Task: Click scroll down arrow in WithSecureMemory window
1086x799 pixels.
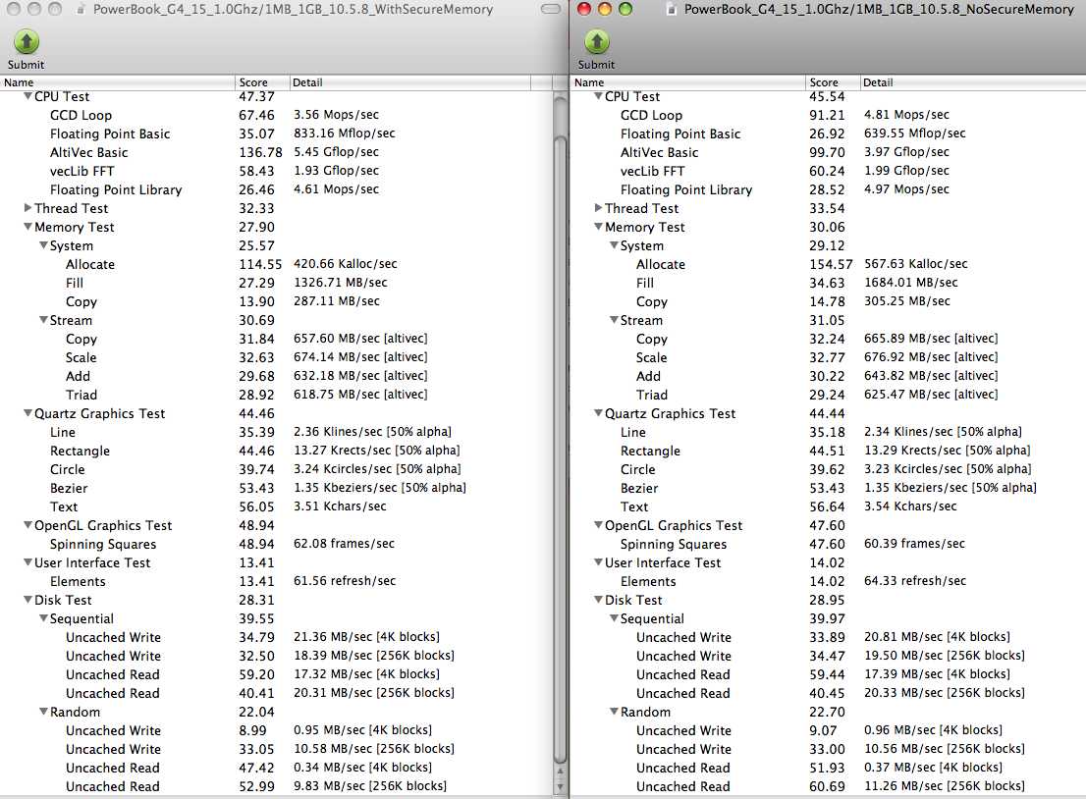Action: click(x=561, y=788)
